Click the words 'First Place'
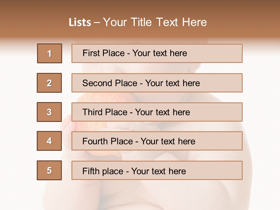280x210 pixels. 104,53
